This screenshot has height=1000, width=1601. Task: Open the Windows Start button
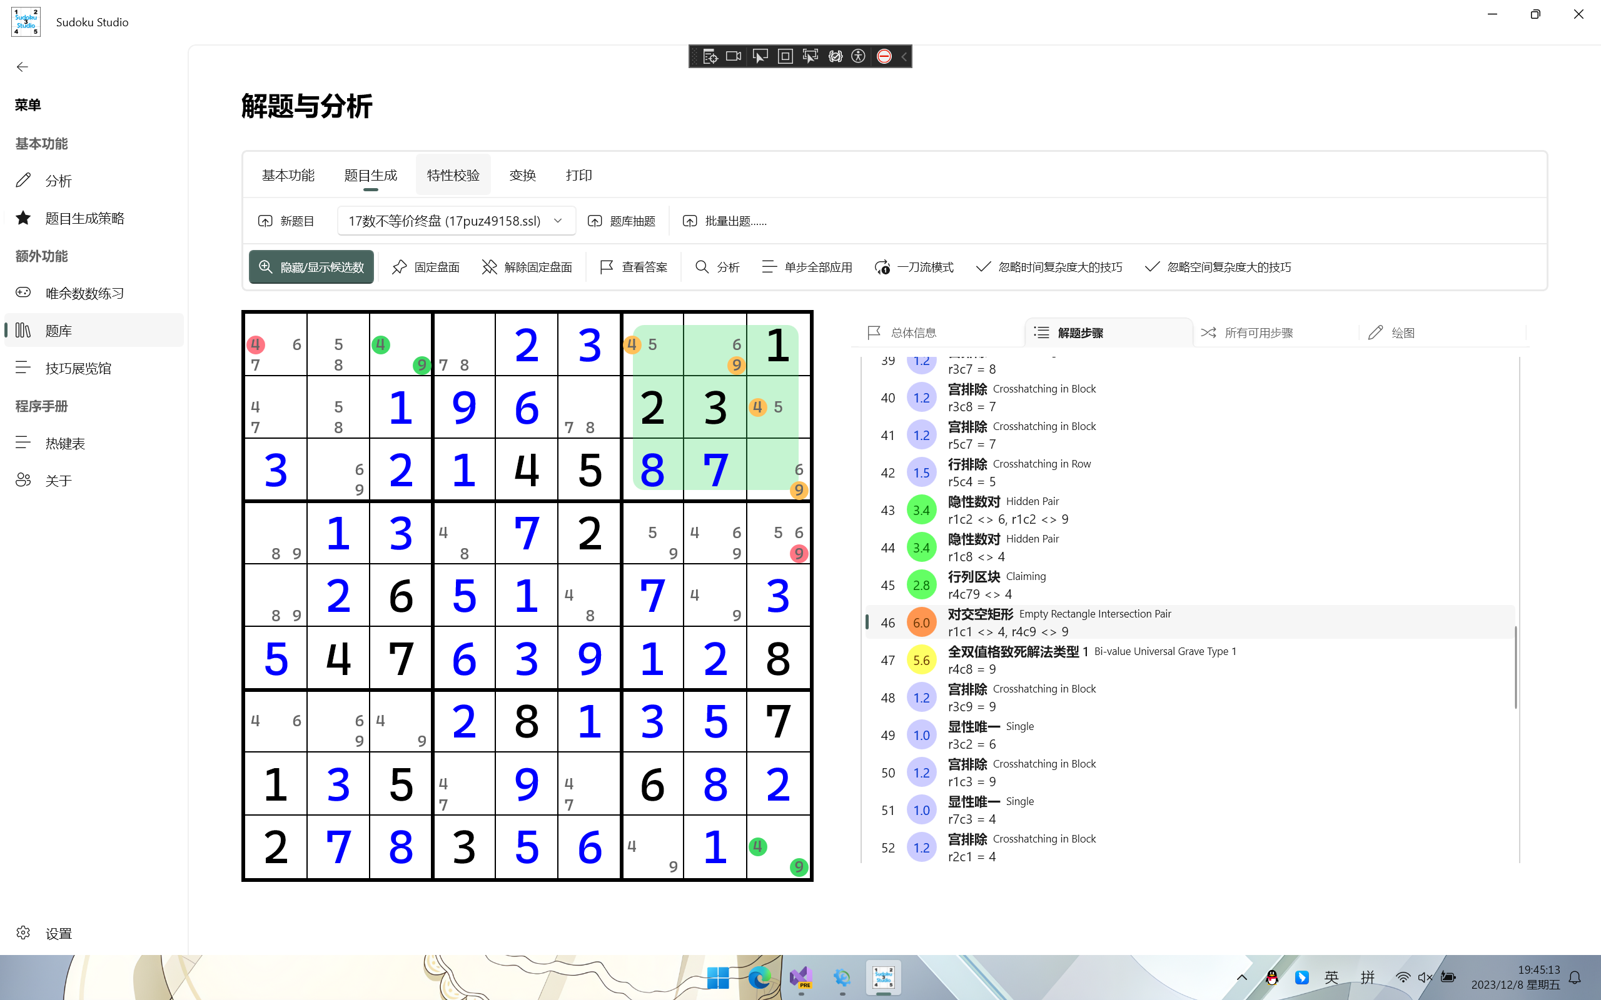point(718,977)
